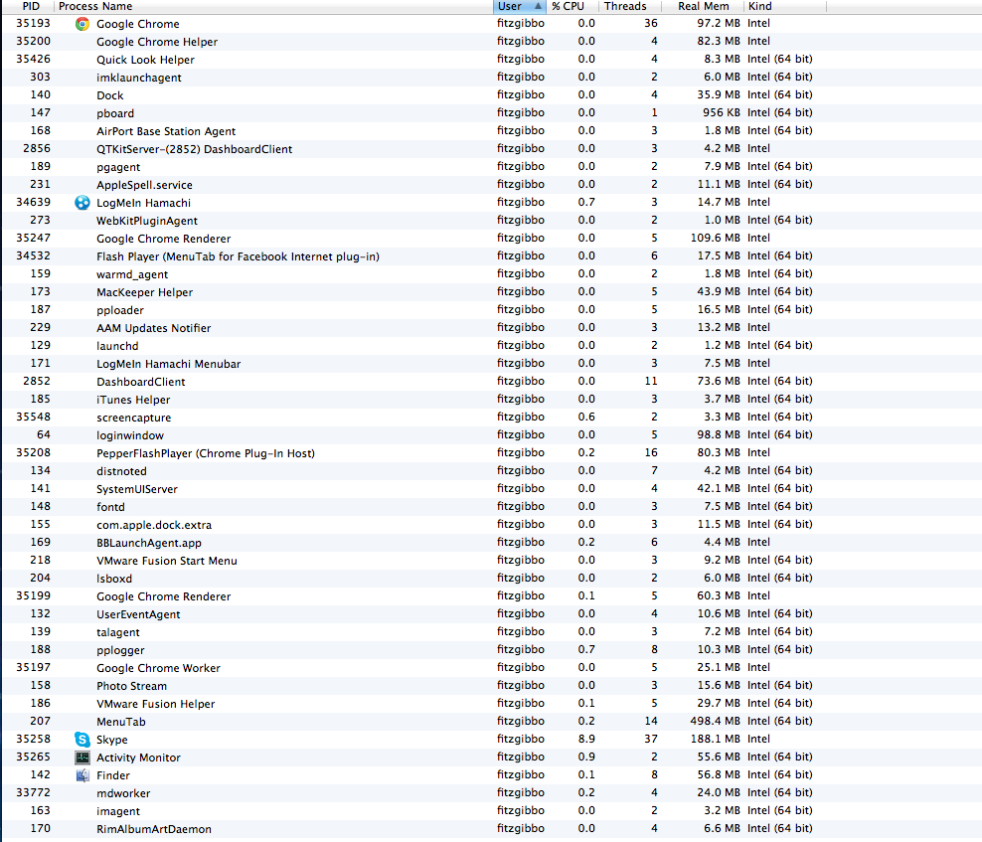982x842 pixels.
Task: Select the WebKitPluginAgent process
Action: pos(491,221)
